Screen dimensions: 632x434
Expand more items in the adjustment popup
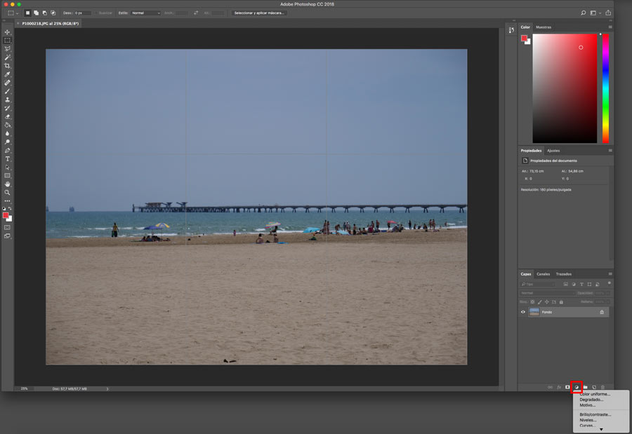tap(600, 429)
